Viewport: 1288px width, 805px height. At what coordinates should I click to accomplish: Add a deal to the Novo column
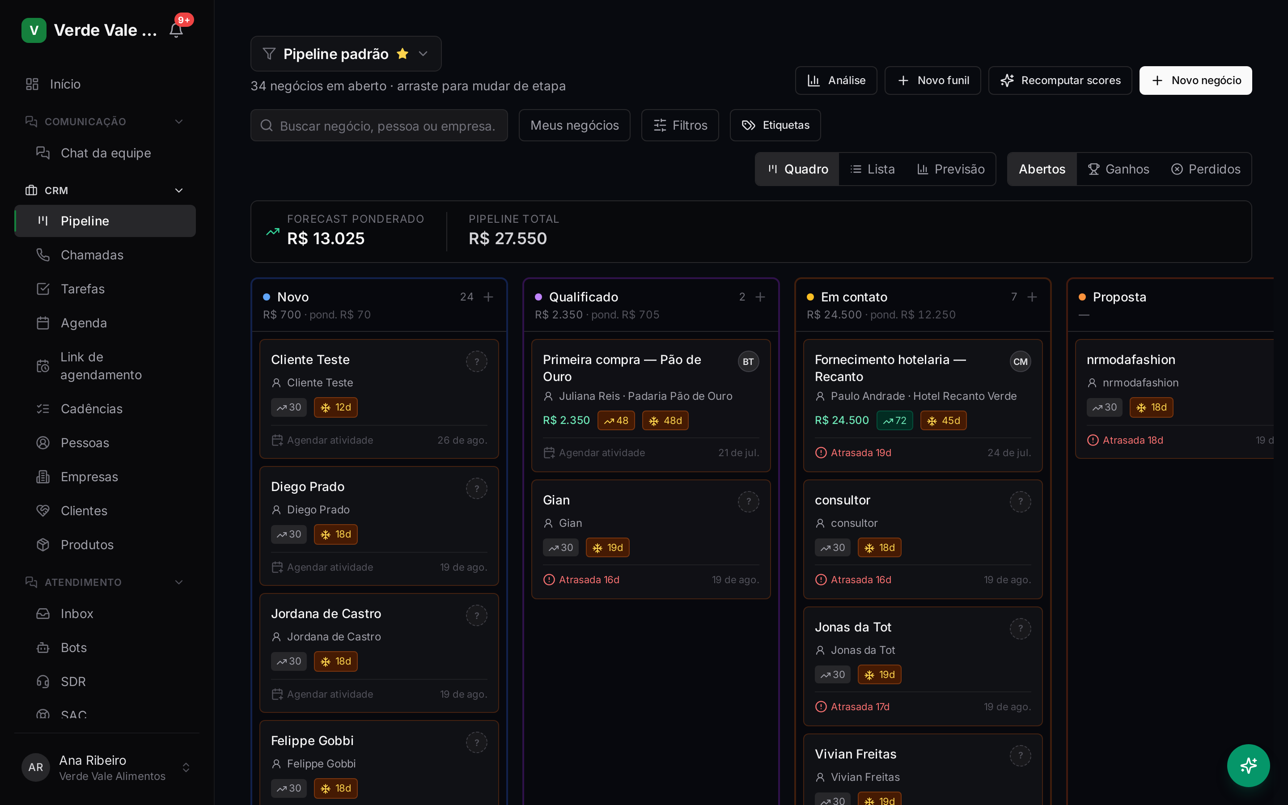tap(488, 297)
